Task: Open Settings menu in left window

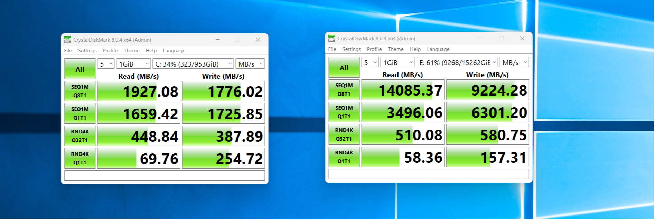Action: pos(87,51)
